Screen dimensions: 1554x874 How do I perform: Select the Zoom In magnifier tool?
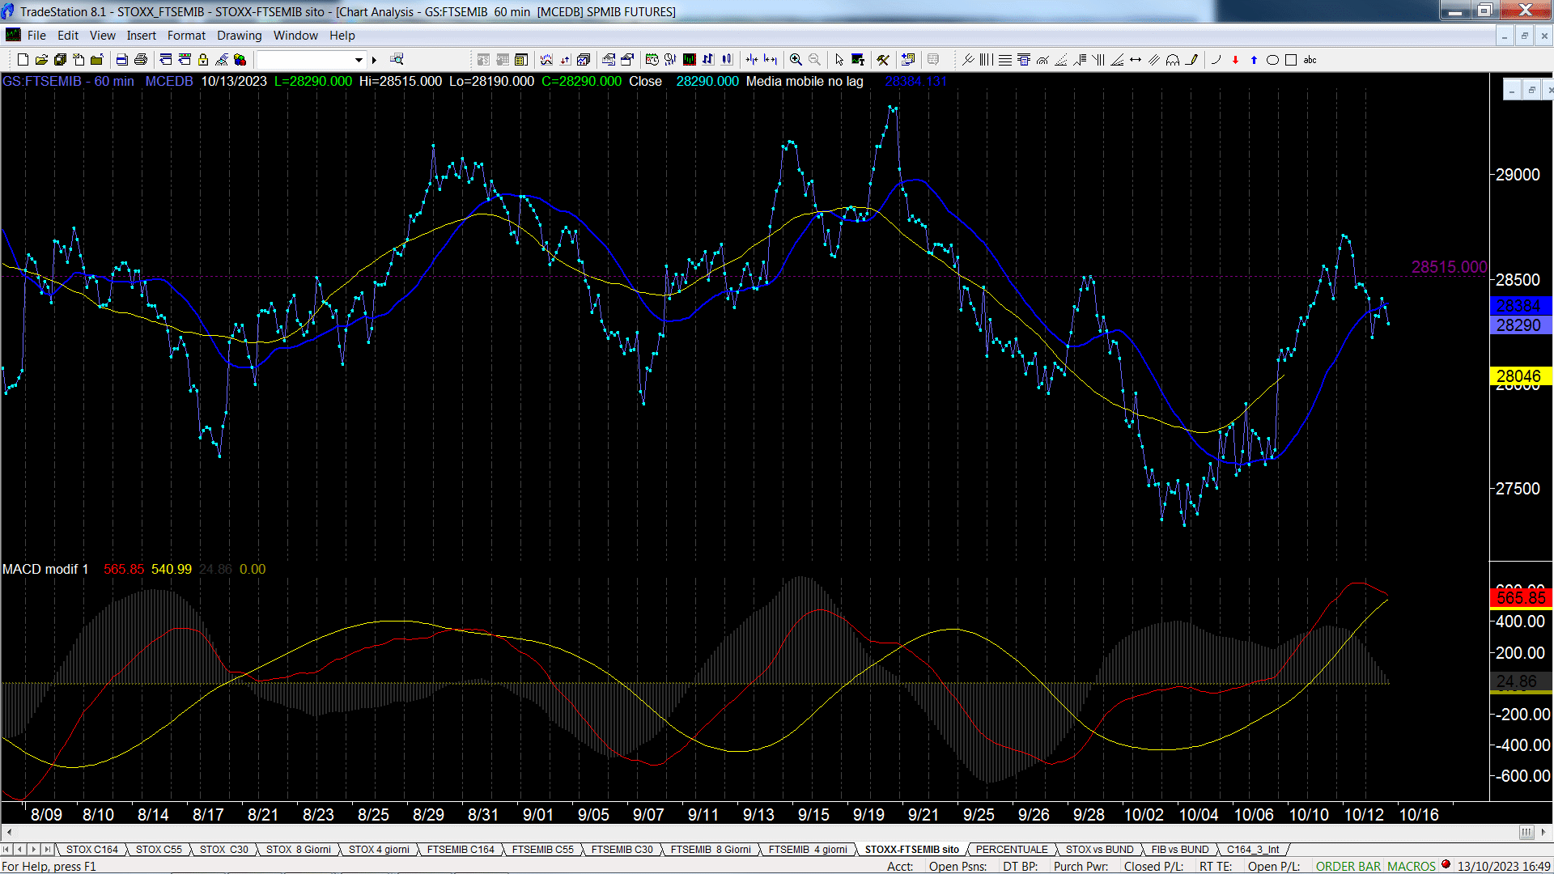click(x=796, y=60)
